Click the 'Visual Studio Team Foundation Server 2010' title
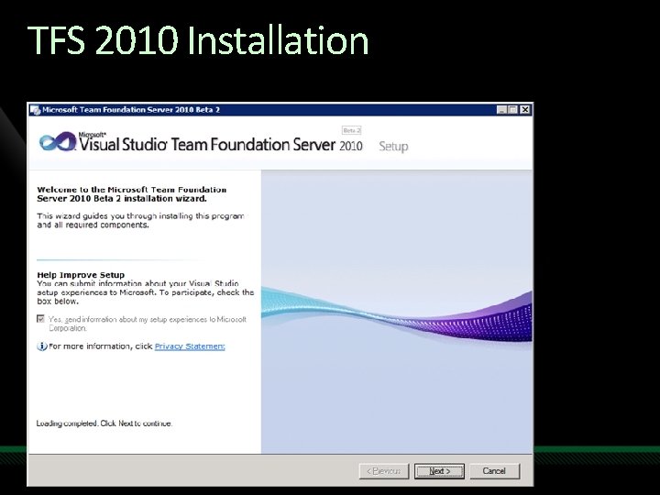The image size is (660, 495). 221,145
